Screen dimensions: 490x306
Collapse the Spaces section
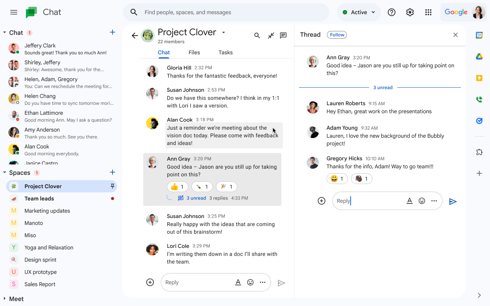click(5, 173)
